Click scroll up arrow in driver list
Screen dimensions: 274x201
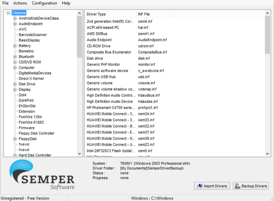[x=267, y=13]
